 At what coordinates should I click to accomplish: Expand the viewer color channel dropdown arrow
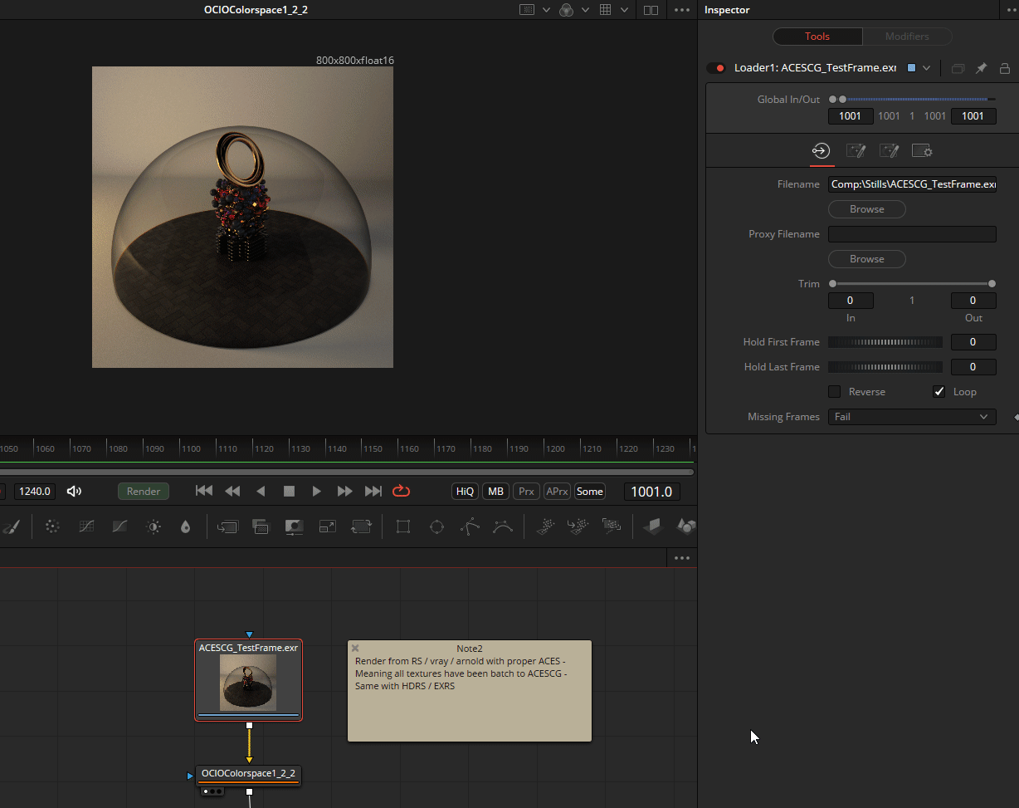585,10
